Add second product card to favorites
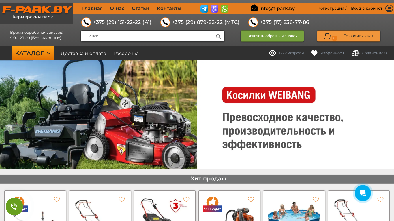The width and height of the screenshot is (394, 221). pos(122,199)
